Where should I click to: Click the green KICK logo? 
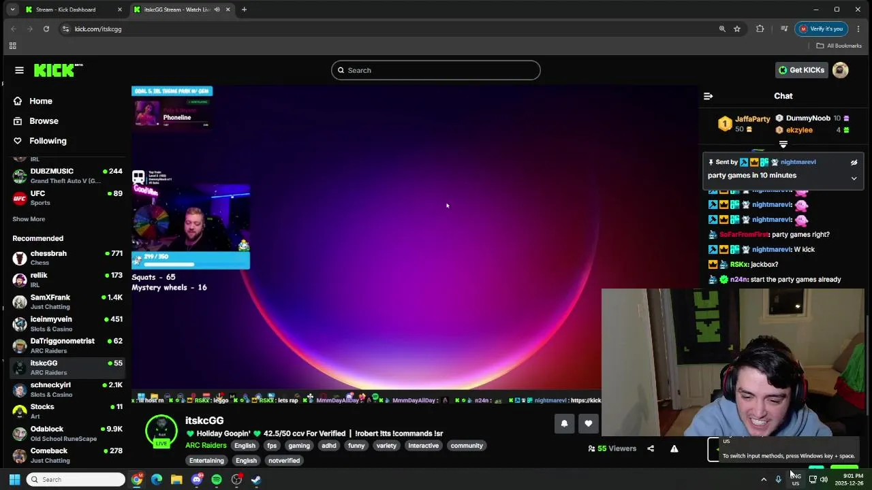point(58,70)
